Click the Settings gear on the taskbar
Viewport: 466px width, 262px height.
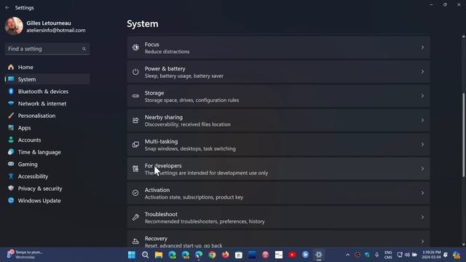click(x=319, y=255)
